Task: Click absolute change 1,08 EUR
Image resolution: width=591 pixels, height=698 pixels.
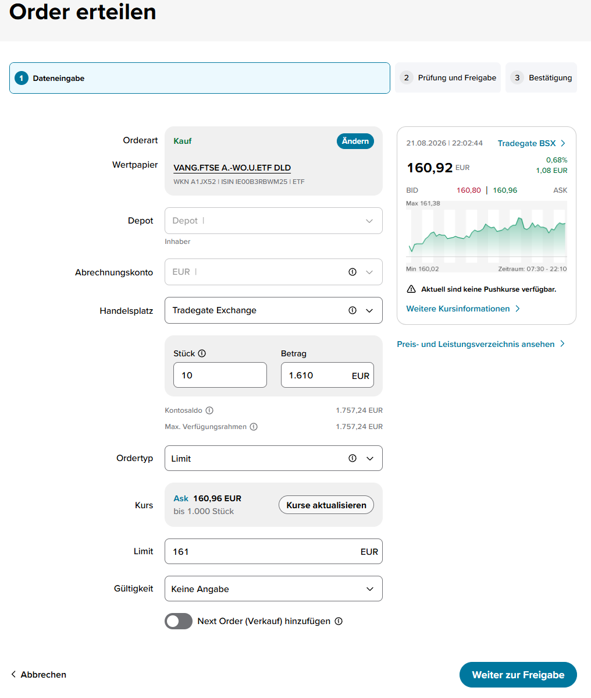Action: coord(552,171)
